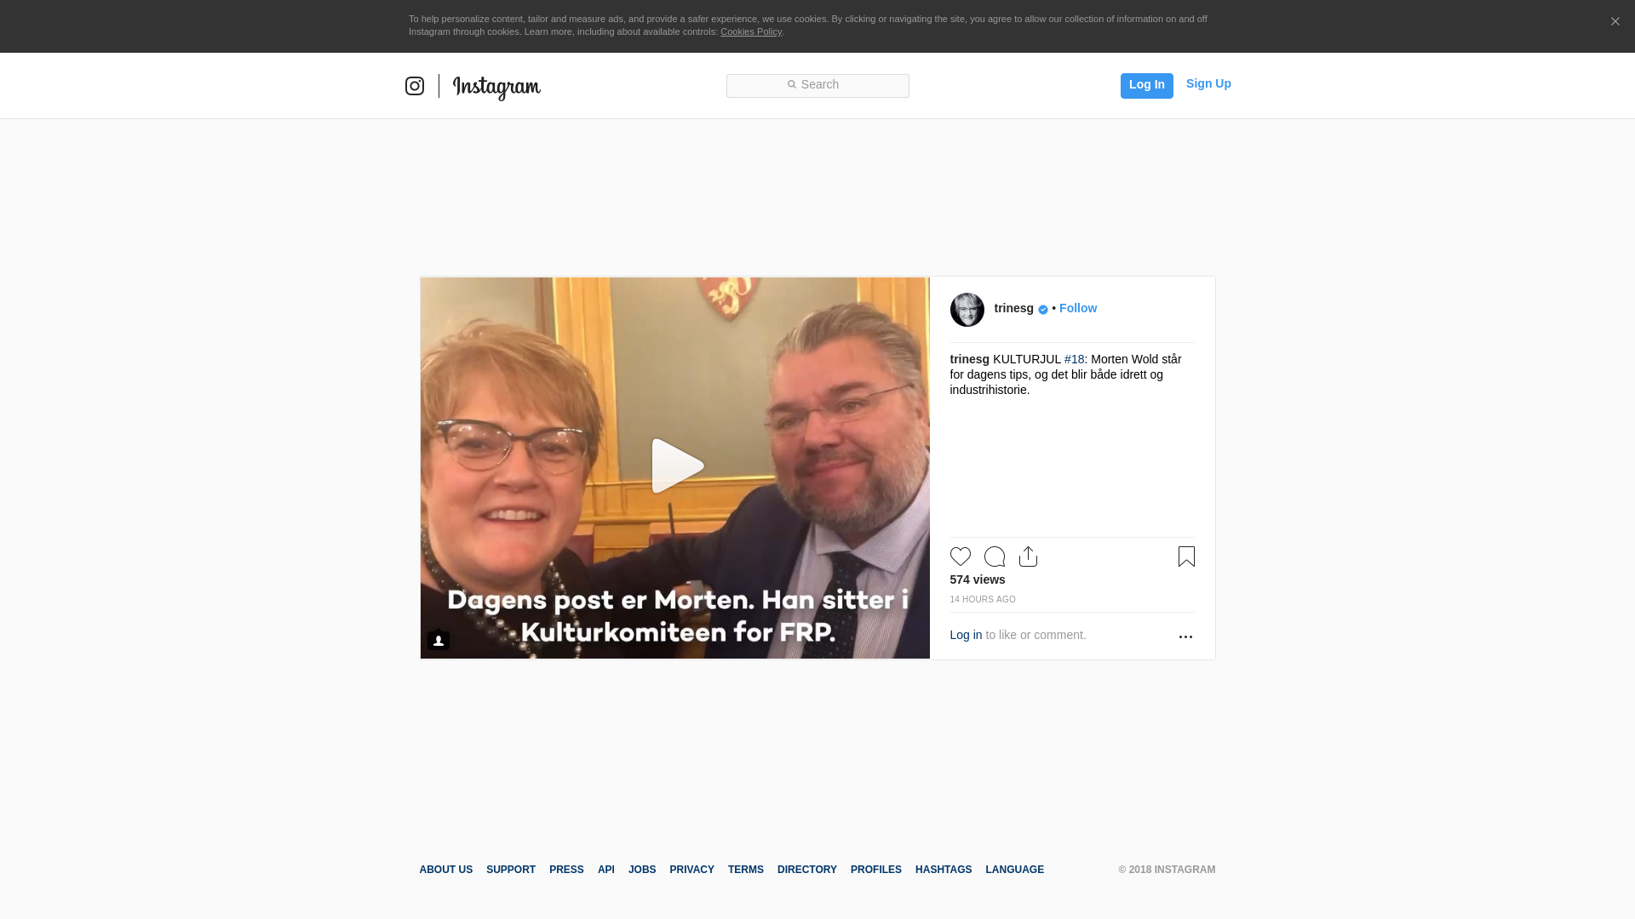The image size is (1635, 919).
Task: Click the heart like icon
Action: click(961, 557)
